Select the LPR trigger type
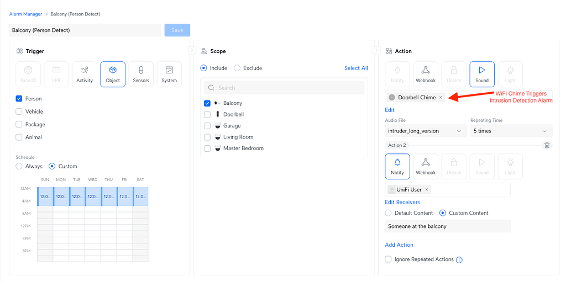566x282 pixels. pos(56,75)
